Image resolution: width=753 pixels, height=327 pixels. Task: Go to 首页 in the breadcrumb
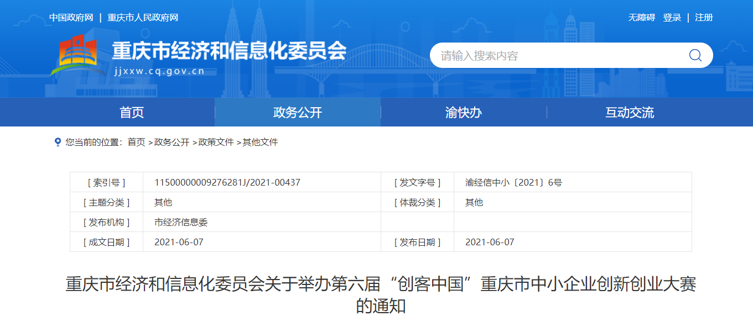[x=136, y=143]
